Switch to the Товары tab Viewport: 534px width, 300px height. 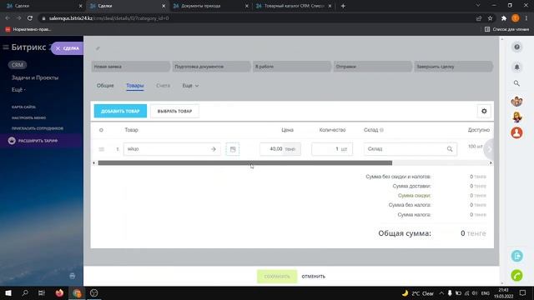(135, 86)
